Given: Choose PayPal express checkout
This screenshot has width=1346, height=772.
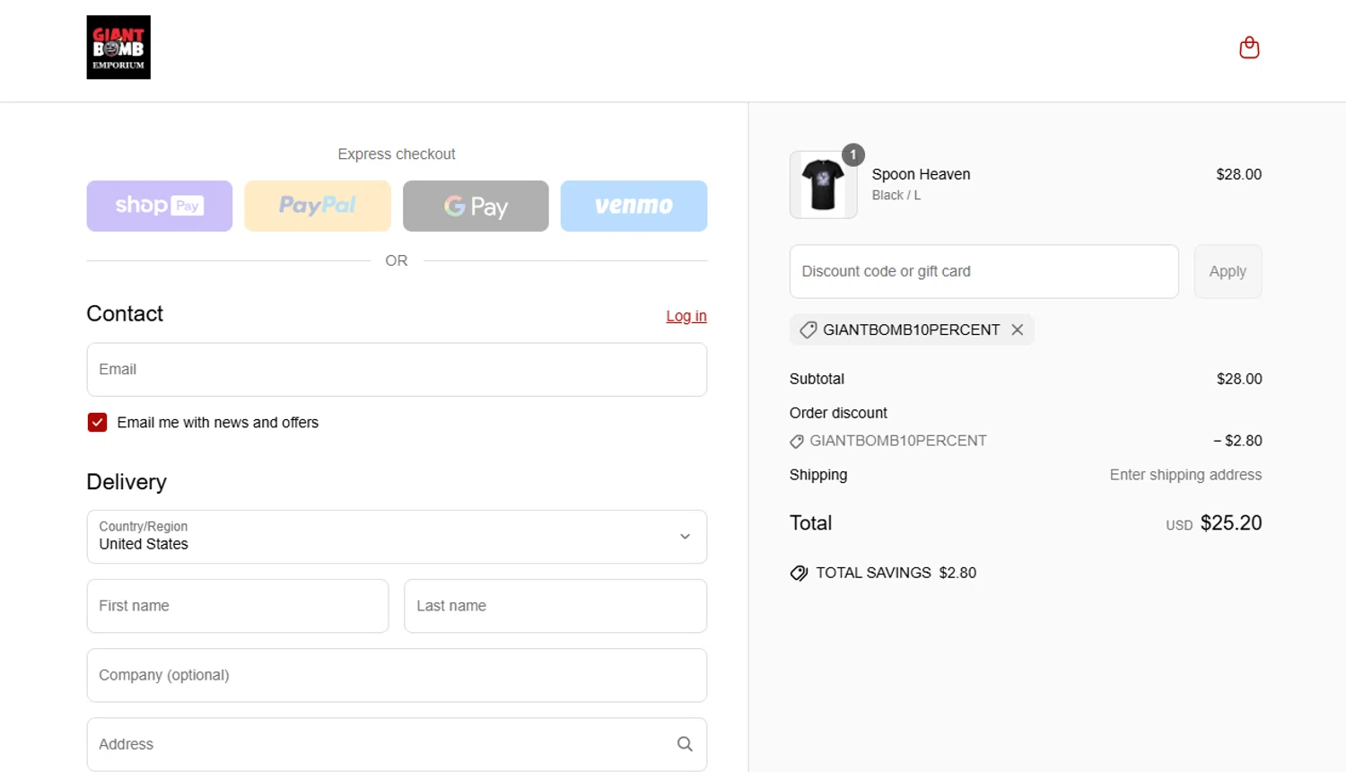Looking at the screenshot, I should 318,206.
